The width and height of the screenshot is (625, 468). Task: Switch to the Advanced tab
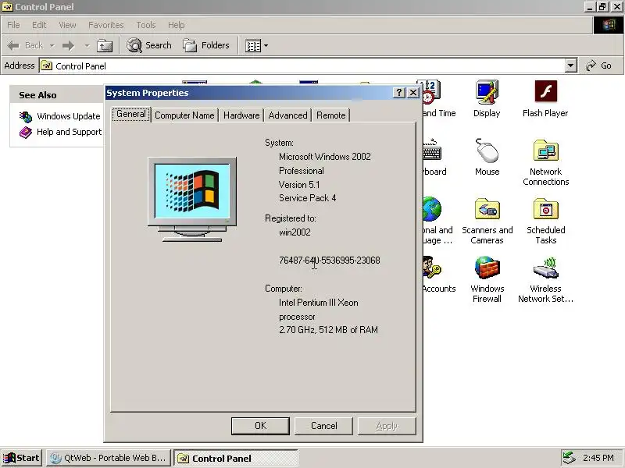click(x=287, y=115)
